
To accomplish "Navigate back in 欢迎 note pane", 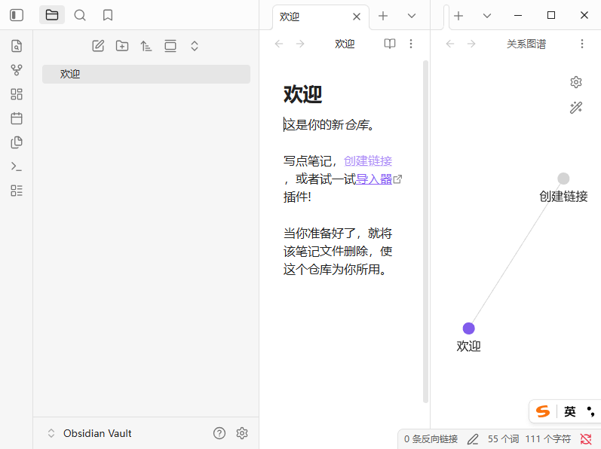I will tap(279, 44).
